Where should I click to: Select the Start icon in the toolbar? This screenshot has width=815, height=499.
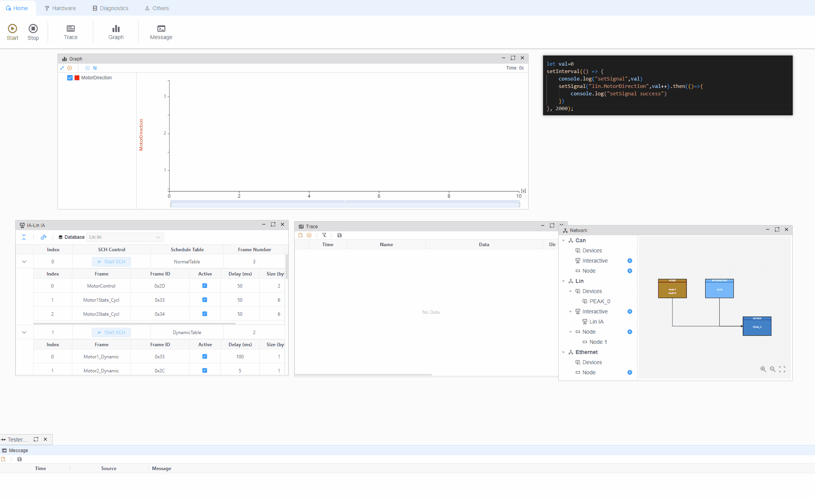pyautogui.click(x=12, y=32)
